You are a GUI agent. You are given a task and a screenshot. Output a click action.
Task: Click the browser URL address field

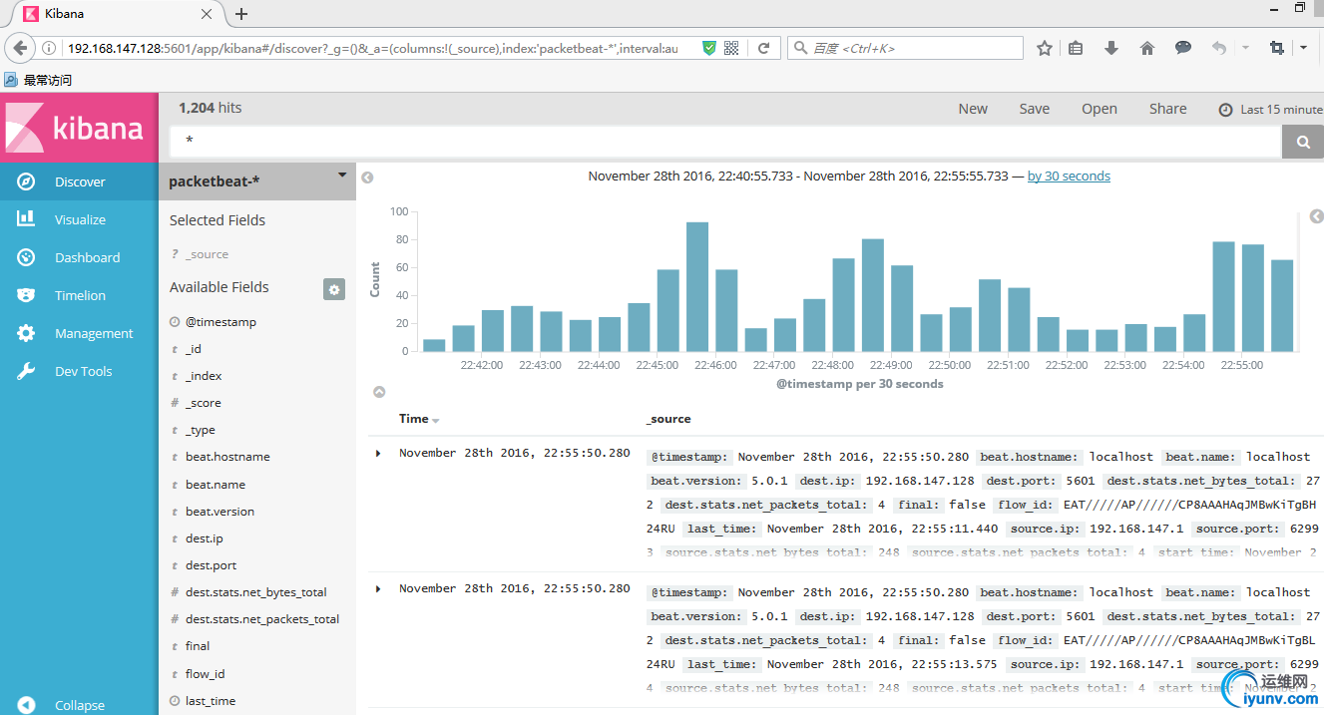coord(372,48)
